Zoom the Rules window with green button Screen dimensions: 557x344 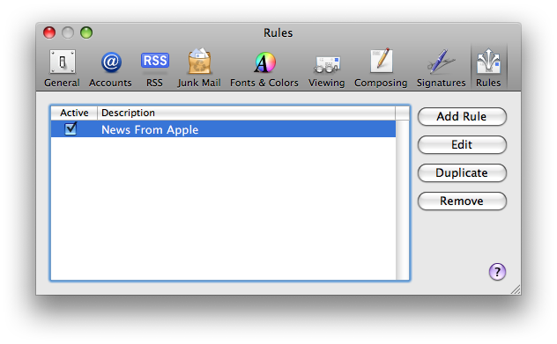[x=86, y=33]
